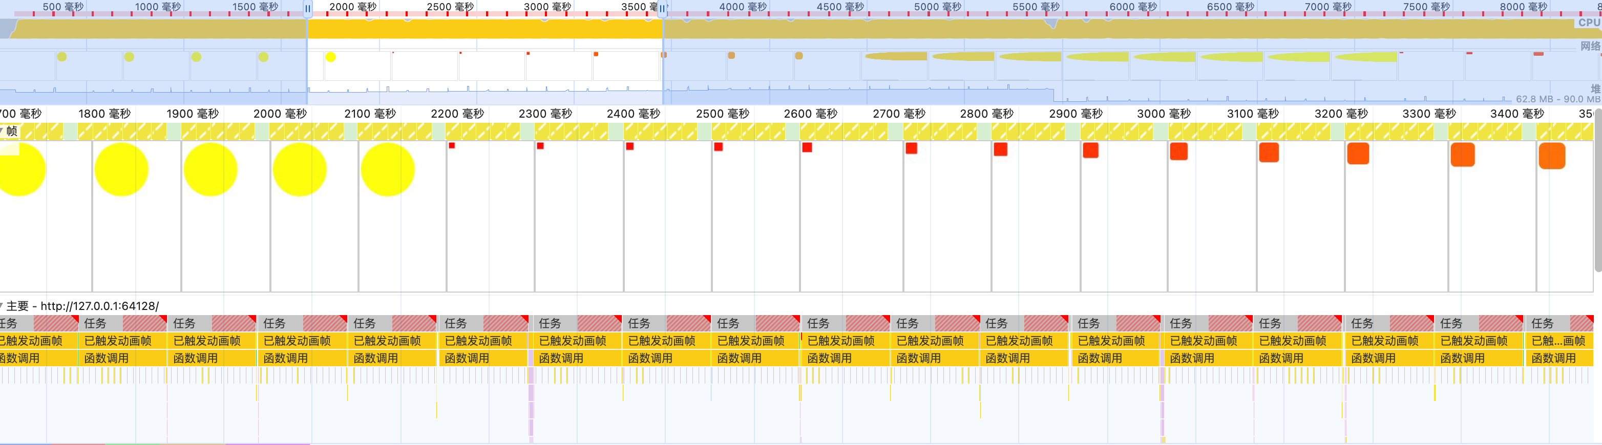This screenshot has height=445, width=1602.
Task: Collapse the 主要 main thread track
Action: pyautogui.click(x=2, y=306)
